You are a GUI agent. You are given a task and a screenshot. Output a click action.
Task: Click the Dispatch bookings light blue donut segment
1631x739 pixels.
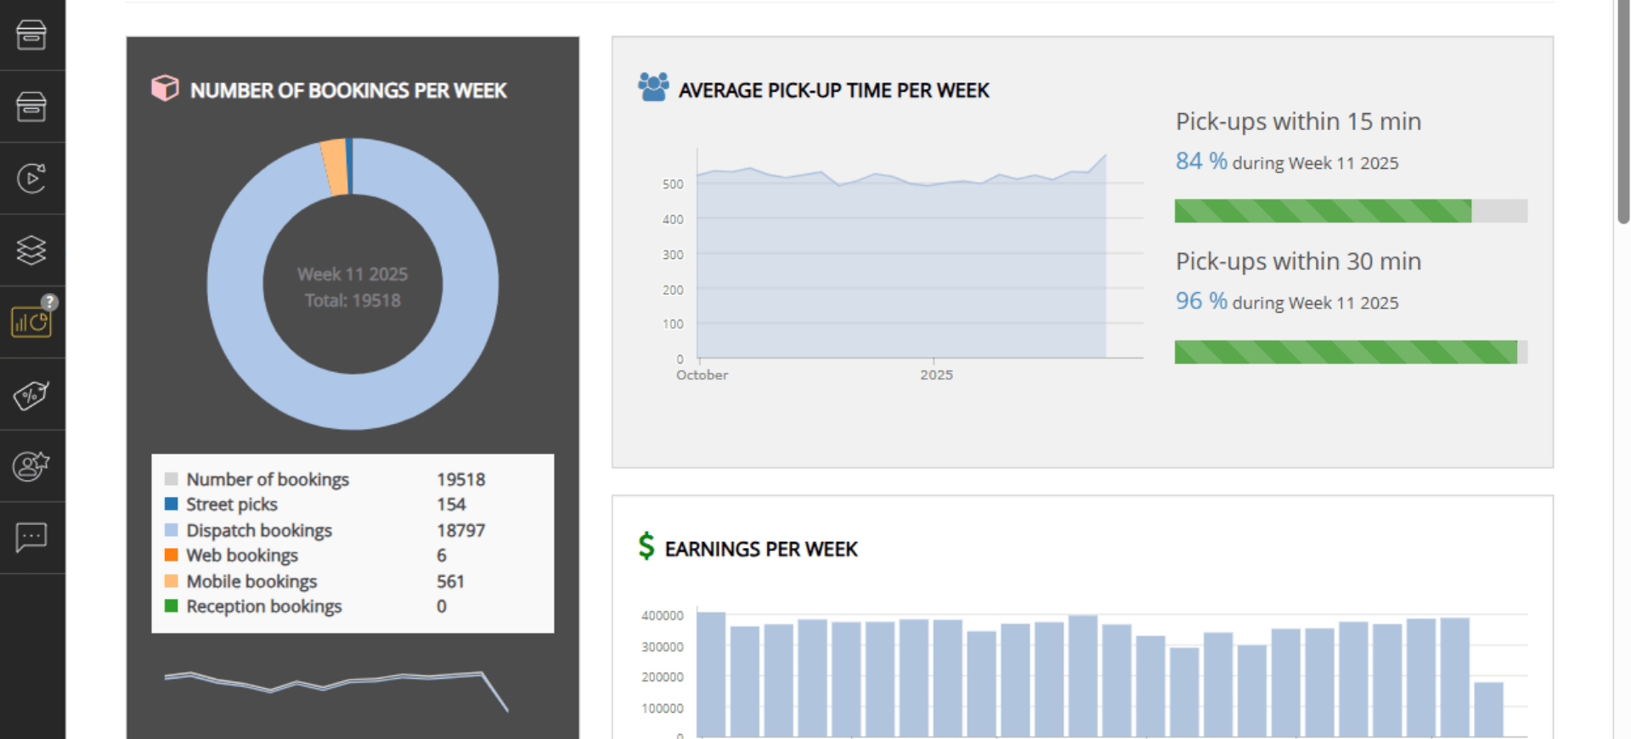point(353,401)
